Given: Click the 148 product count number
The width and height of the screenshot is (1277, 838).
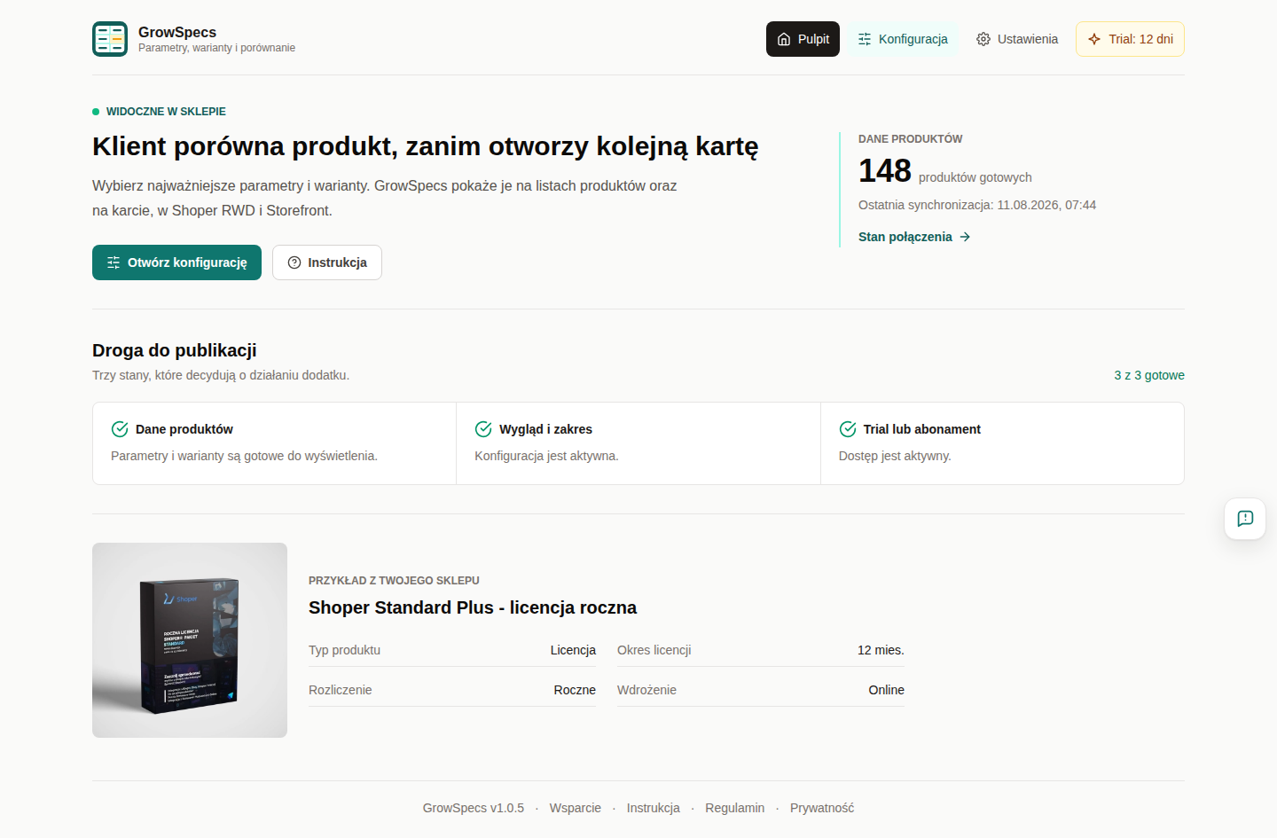Looking at the screenshot, I should (x=885, y=170).
